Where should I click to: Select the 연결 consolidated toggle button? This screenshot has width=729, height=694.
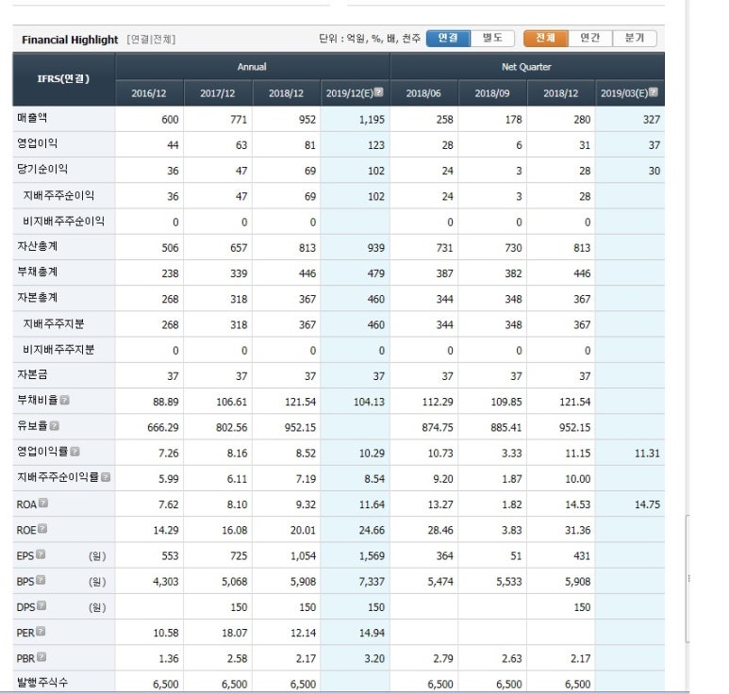448,38
